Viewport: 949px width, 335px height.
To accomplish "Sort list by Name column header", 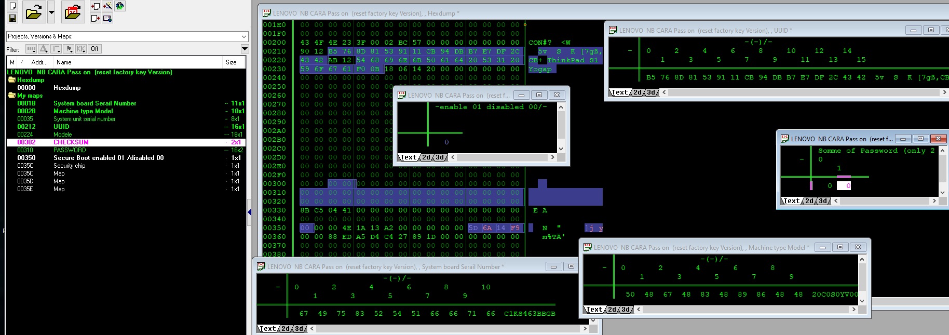I will tap(64, 62).
